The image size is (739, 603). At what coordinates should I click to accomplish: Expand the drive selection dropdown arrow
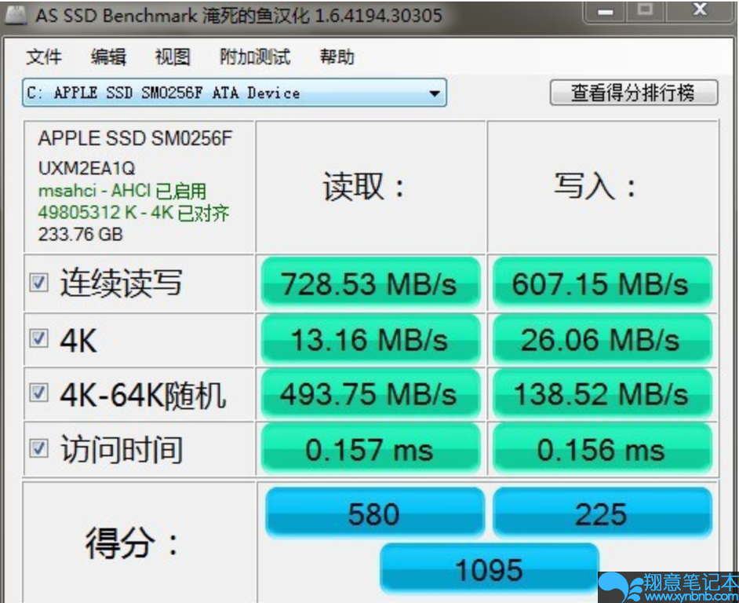point(434,93)
